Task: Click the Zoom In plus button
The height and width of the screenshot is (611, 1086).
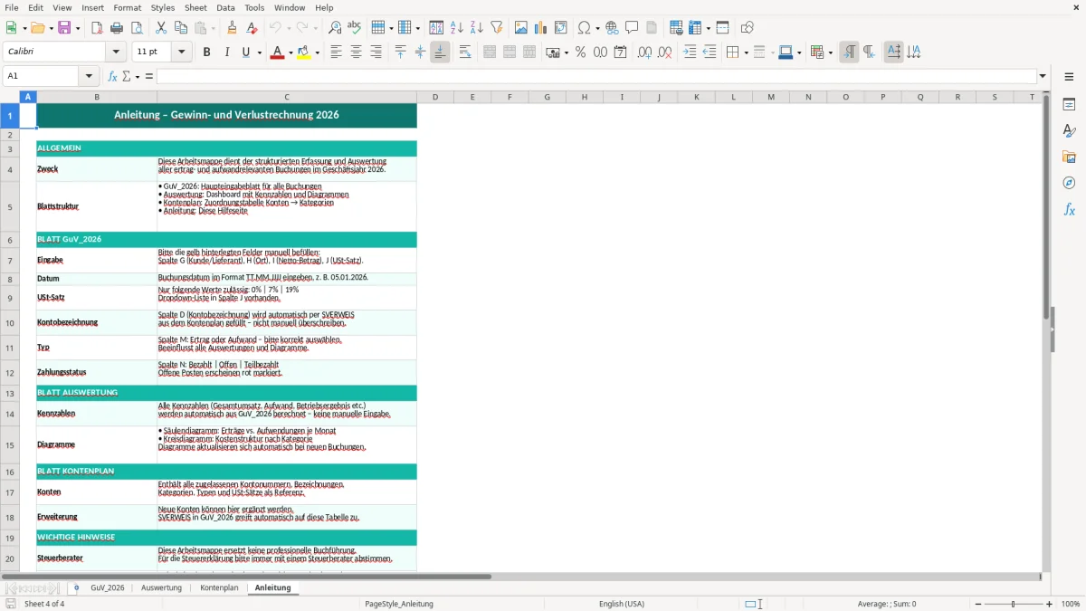Action: [1050, 604]
